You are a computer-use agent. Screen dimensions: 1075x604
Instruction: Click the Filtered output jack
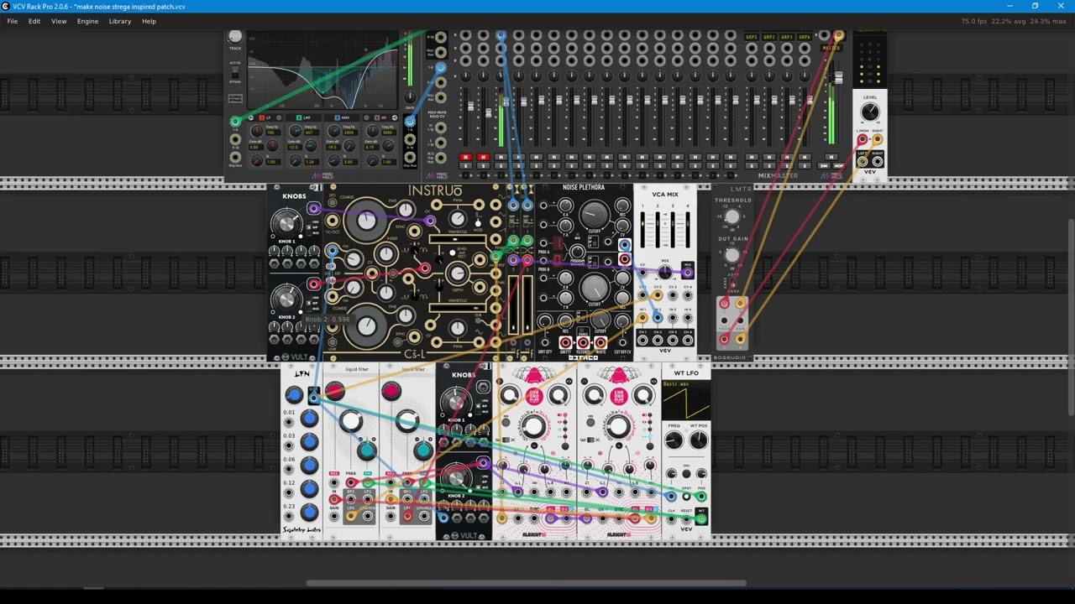point(583,342)
